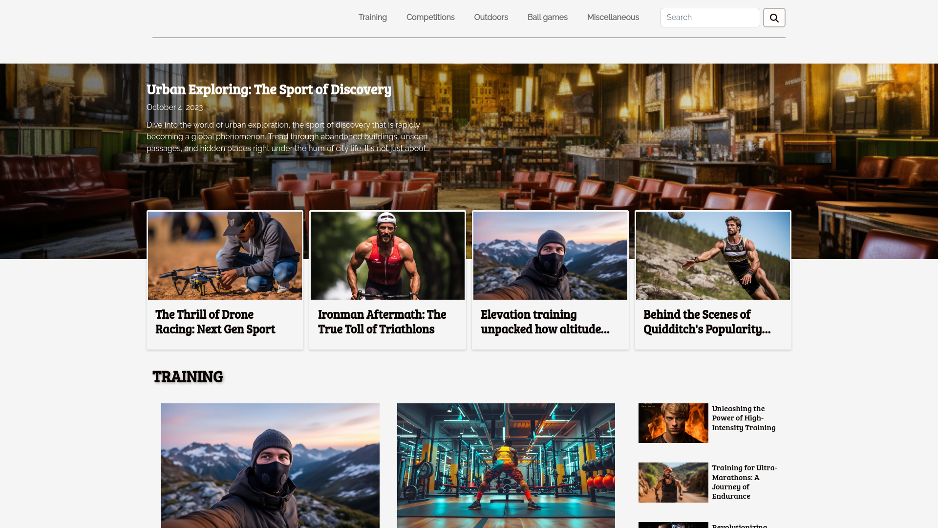Open Behind the Scenes of Quidditch's Popularity title
938x528 pixels.
707,322
